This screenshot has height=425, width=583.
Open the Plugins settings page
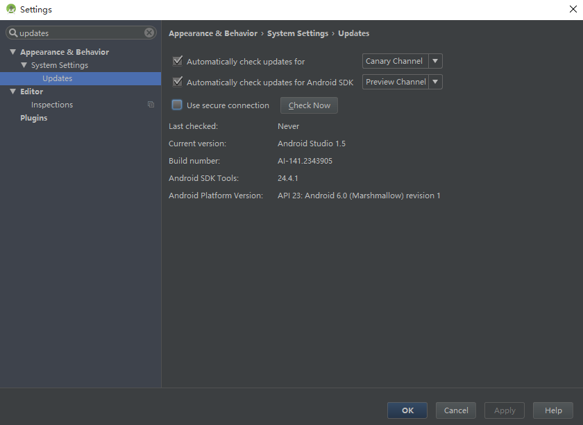click(34, 118)
